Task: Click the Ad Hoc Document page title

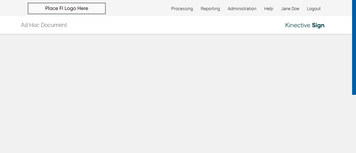Action: click(44, 25)
